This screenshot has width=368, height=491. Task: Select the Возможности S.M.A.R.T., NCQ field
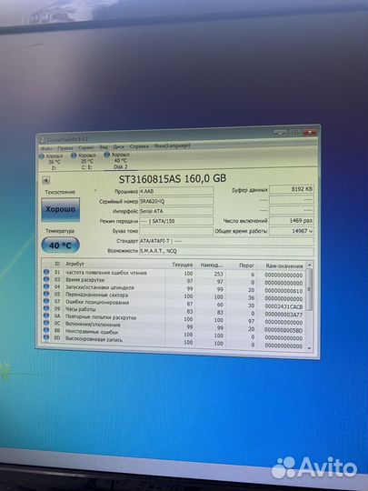226,251
